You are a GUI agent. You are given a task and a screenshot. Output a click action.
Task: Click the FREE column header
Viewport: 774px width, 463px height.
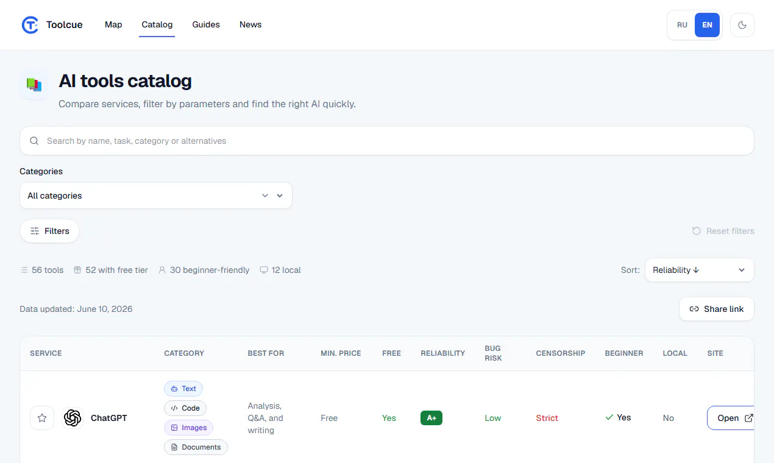[391, 353]
